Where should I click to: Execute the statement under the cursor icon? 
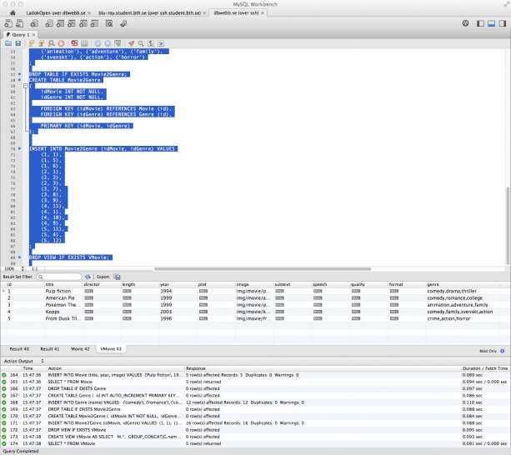tap(42, 43)
